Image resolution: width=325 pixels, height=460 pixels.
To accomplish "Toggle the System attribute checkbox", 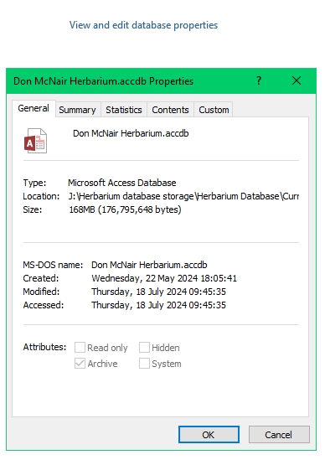I will pos(144,364).
